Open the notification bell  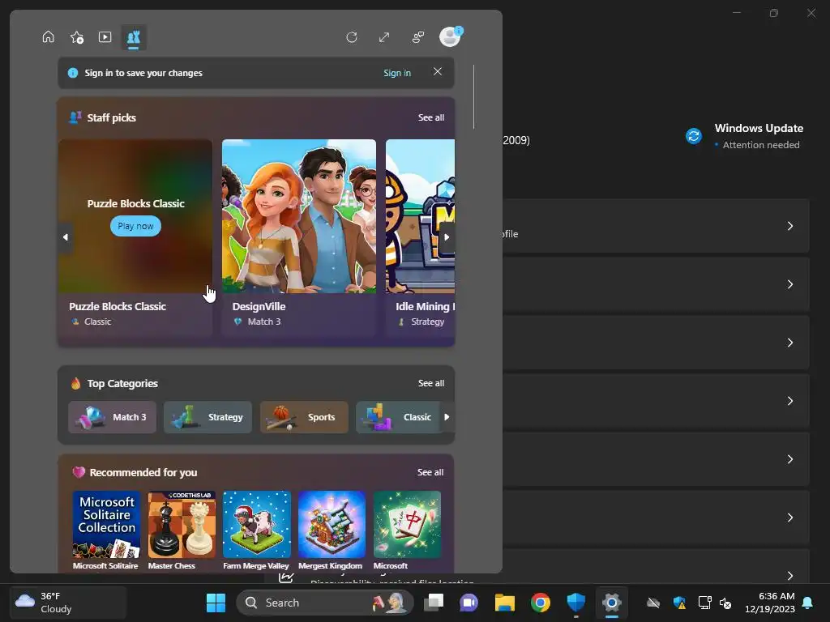coord(808,603)
